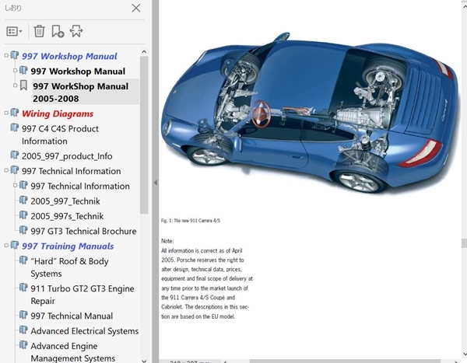Collapse the navigation pane with the divider arrow
This screenshot has width=467, height=363.
click(155, 183)
